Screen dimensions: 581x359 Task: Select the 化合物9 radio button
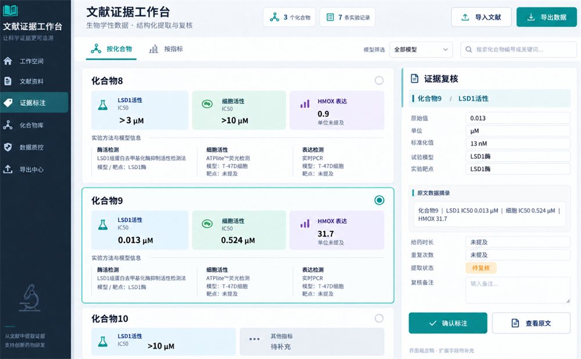[x=379, y=201]
